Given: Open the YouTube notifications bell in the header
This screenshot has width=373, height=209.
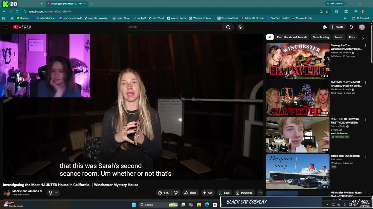Looking at the screenshot, I should click(x=351, y=27).
